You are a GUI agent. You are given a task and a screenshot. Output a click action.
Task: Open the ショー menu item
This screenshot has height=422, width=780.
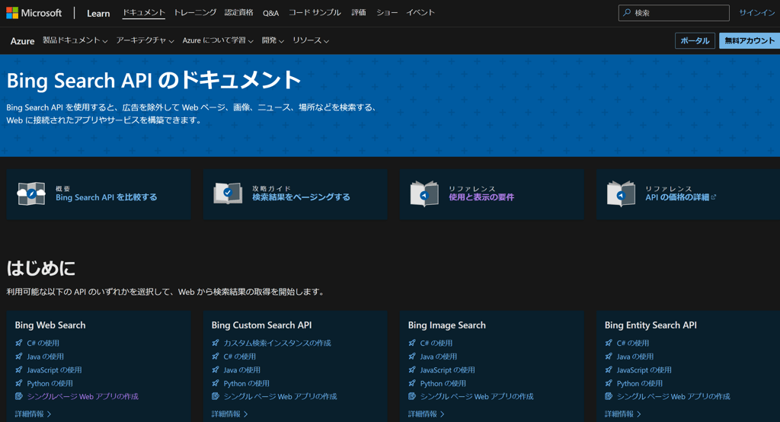(x=387, y=12)
